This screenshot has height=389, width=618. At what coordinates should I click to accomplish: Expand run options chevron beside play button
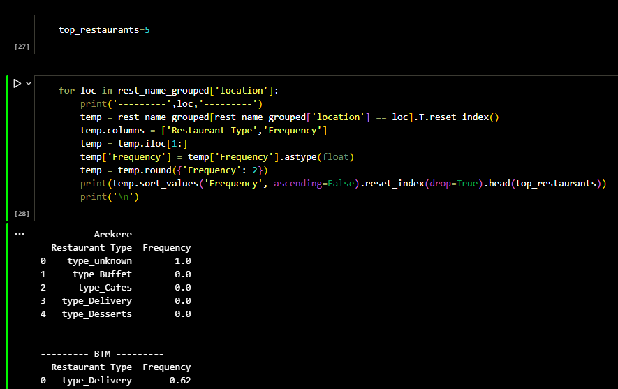(x=29, y=83)
